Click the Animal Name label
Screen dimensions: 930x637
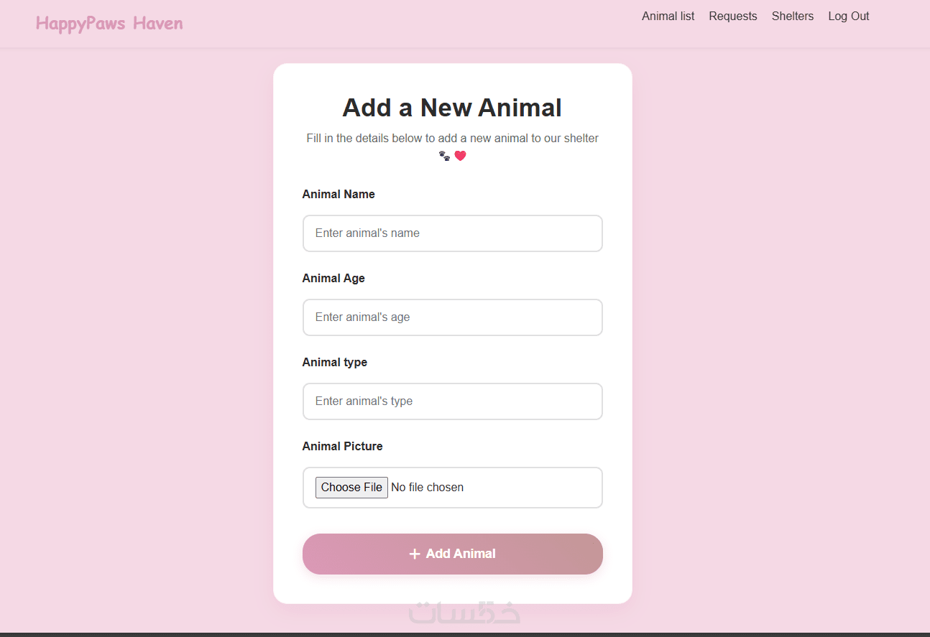pos(339,195)
